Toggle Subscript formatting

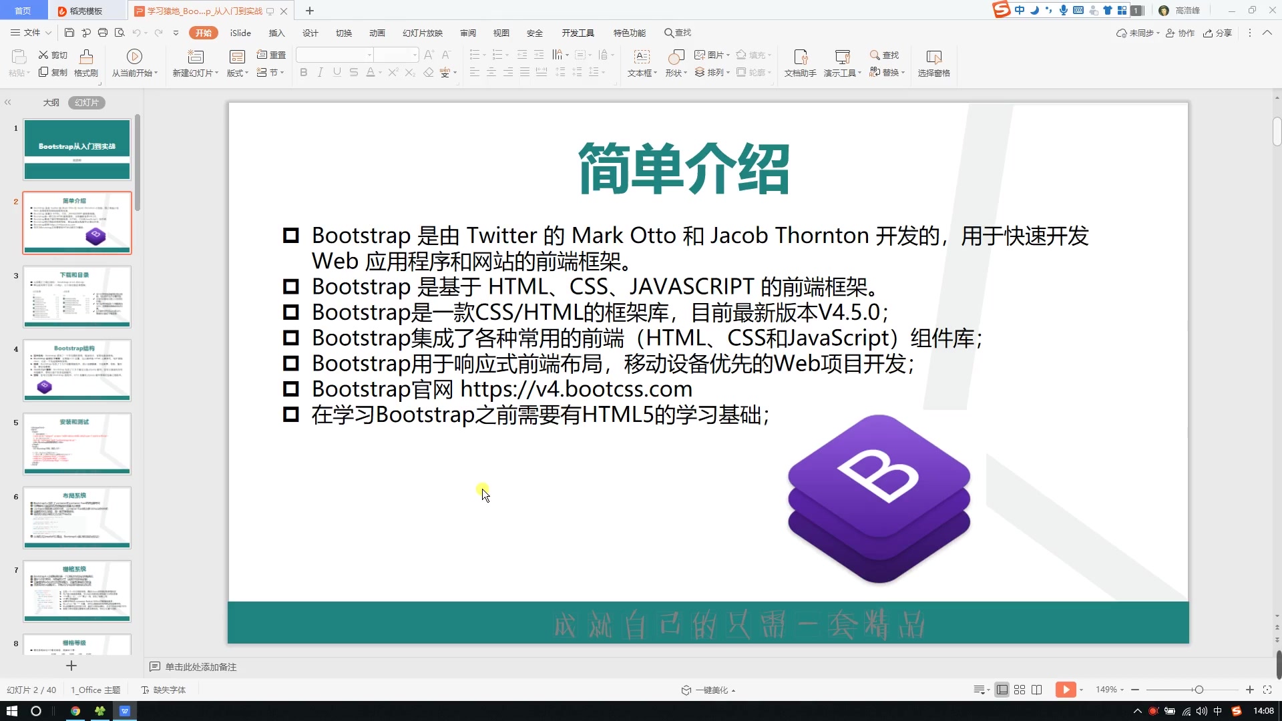pyautogui.click(x=411, y=72)
